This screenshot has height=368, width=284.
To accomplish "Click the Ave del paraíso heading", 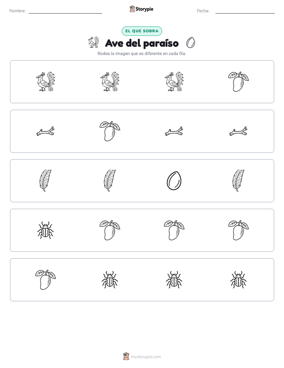I will [142, 43].
